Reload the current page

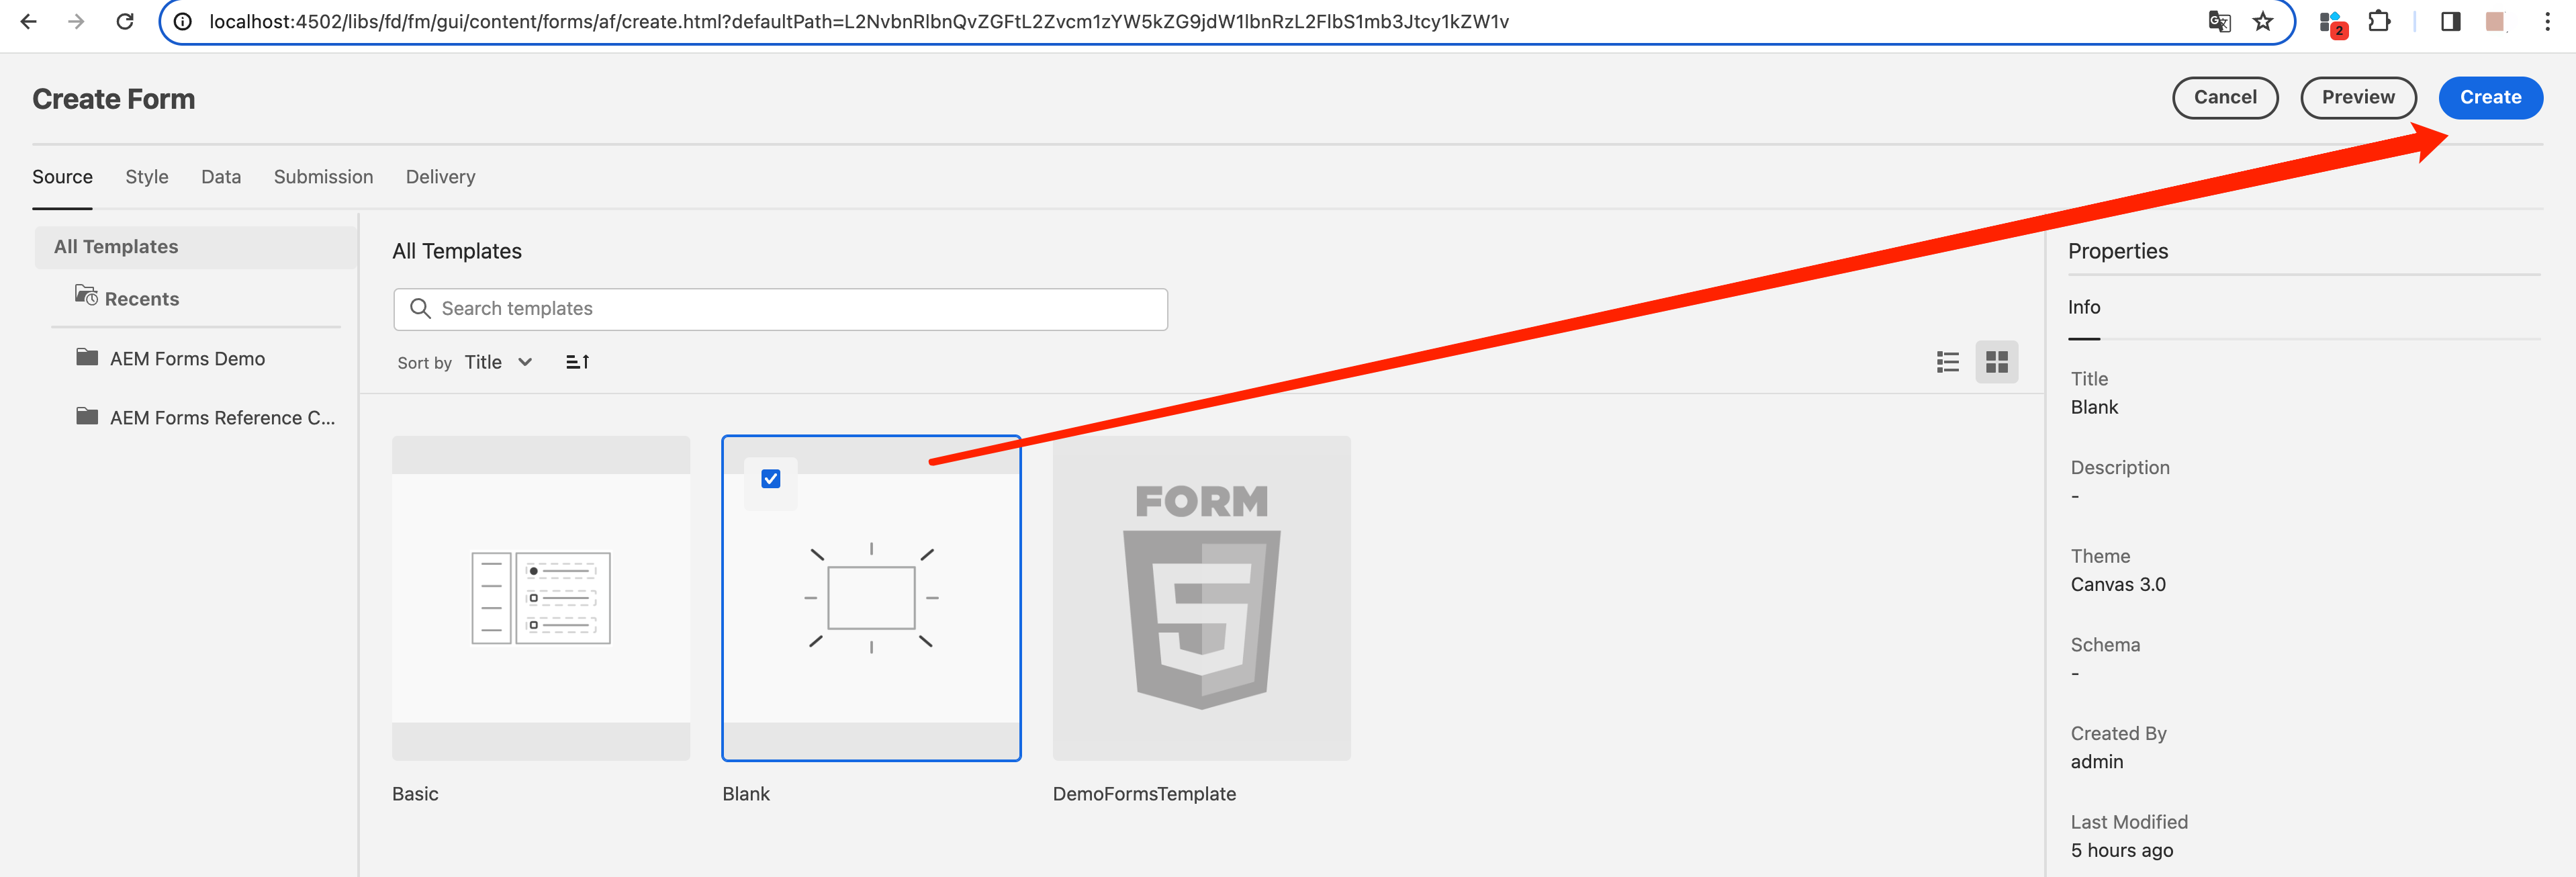124,21
